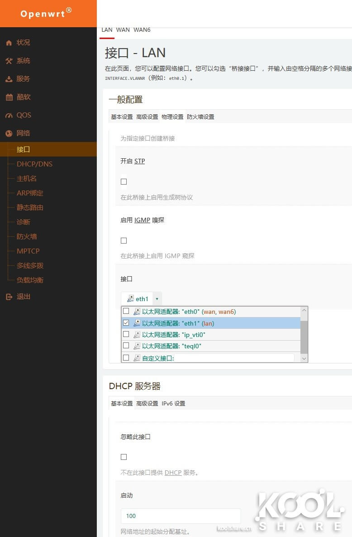Screen dimensions: 352x537
Task: Click the globe icon beside 网络
Action: coord(9,133)
